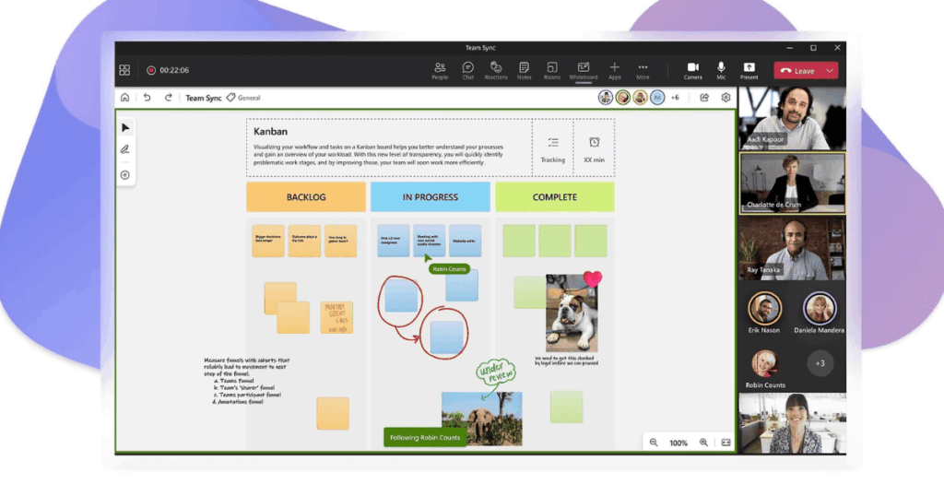944x496 pixels.
Task: Click the Present share button
Action: 749,70
